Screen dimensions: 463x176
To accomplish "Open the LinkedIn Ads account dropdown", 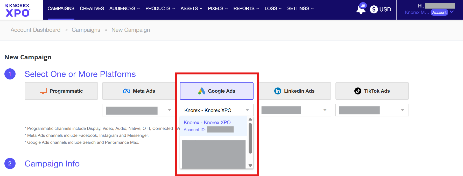I will click(x=294, y=110).
